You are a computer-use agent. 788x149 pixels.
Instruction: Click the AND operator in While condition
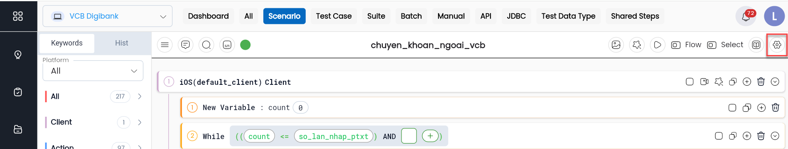(x=389, y=137)
